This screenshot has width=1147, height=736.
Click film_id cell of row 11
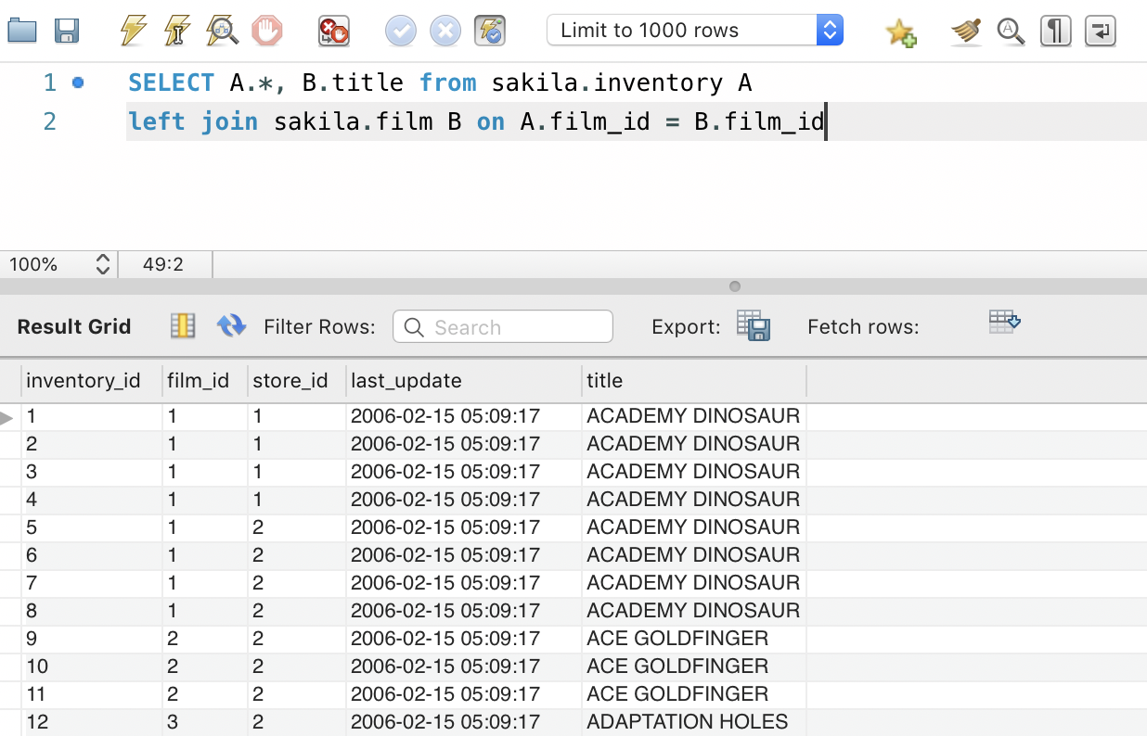(205, 694)
